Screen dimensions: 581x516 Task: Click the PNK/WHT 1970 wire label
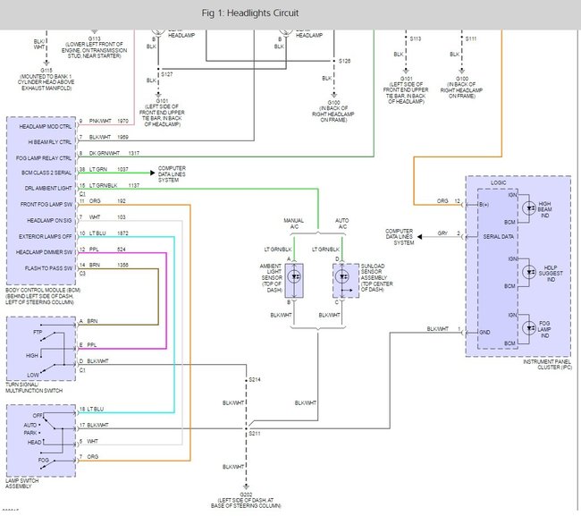point(109,122)
